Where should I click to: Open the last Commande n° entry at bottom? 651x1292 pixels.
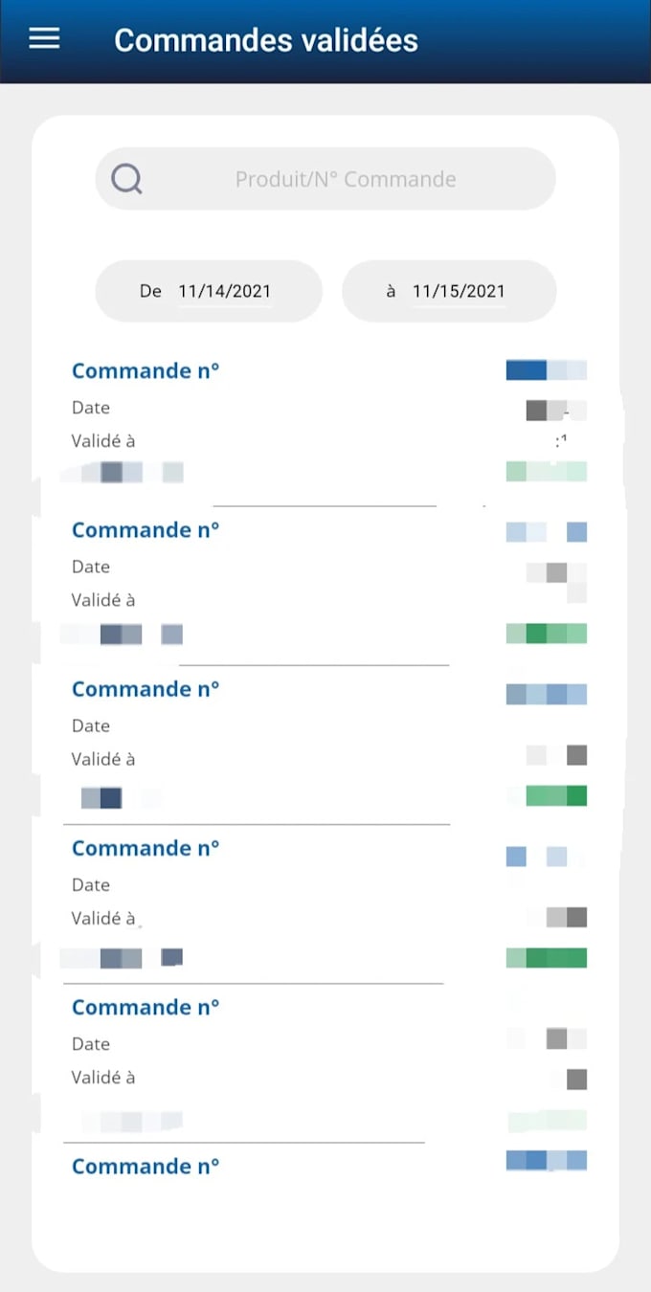point(146,1166)
